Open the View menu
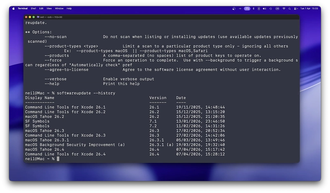This screenshot has height=193, width=330. [49, 9]
